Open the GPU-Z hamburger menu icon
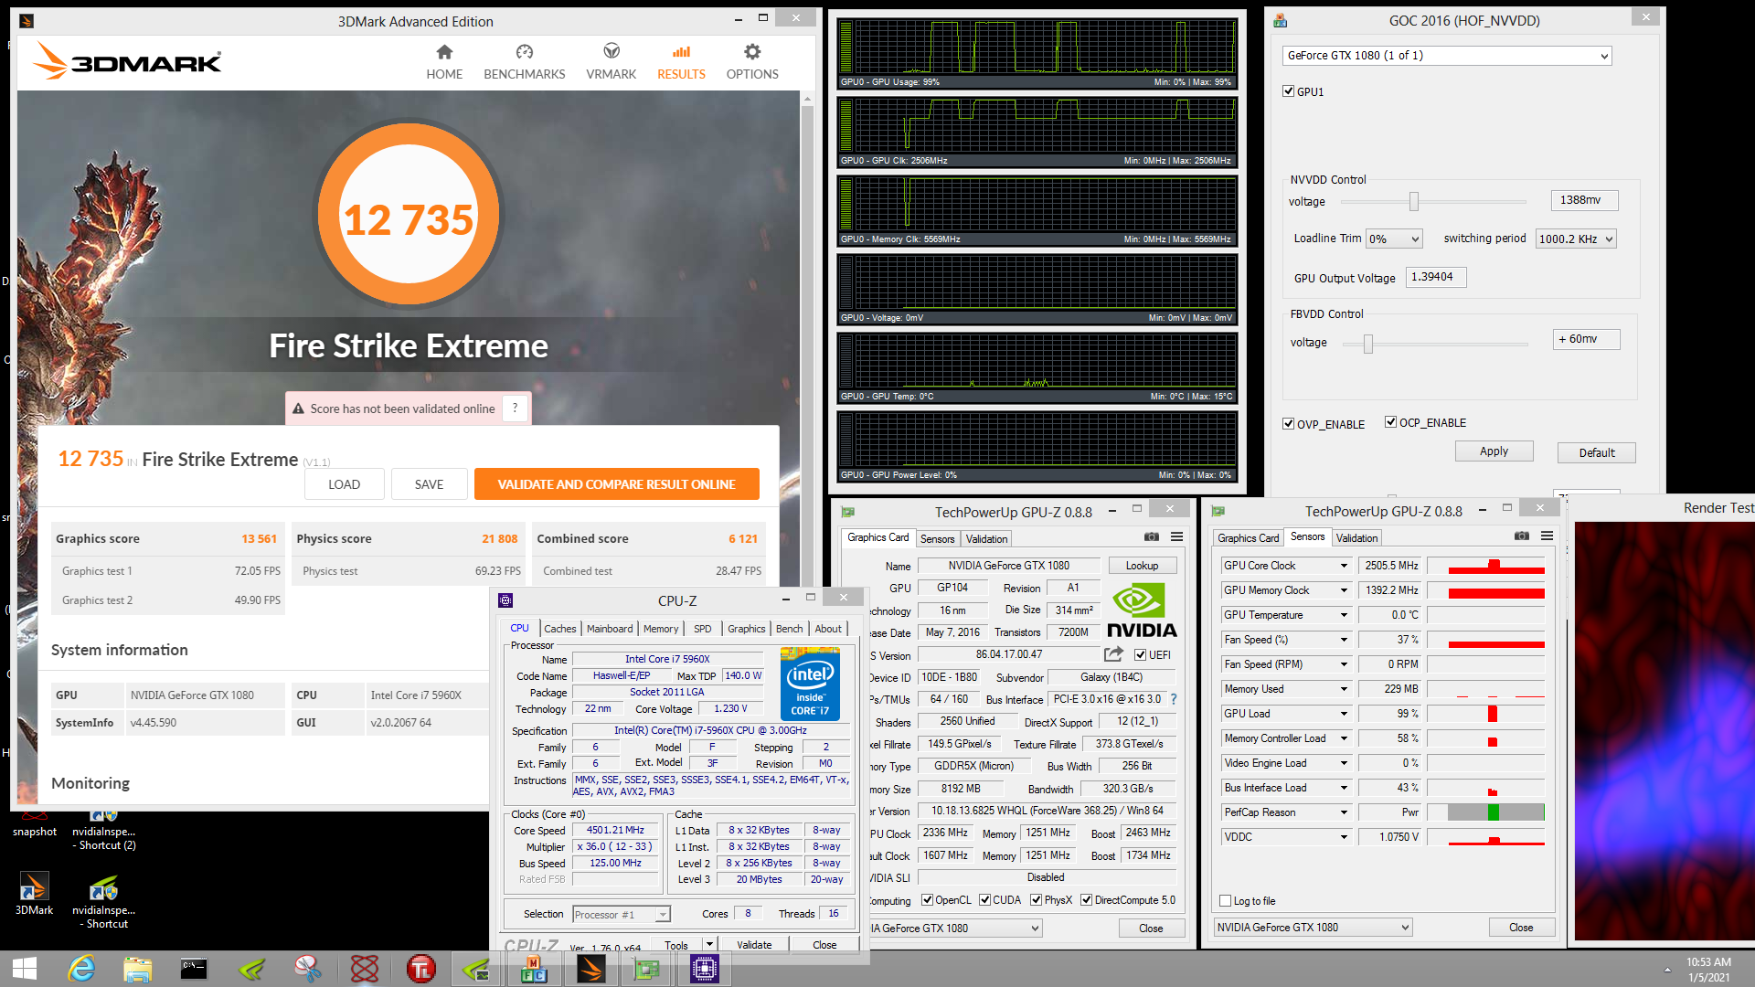Viewport: 1755px width, 987px height. click(1177, 537)
